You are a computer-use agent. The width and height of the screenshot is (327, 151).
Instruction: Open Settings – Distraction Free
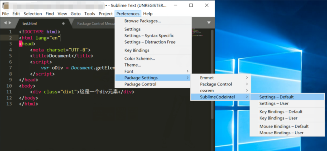click(153, 42)
